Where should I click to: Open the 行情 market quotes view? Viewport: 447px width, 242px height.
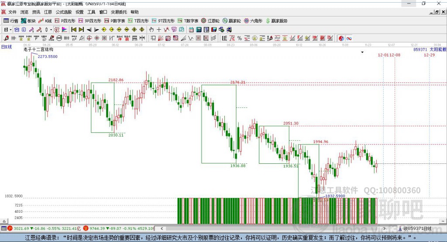click(x=11, y=21)
